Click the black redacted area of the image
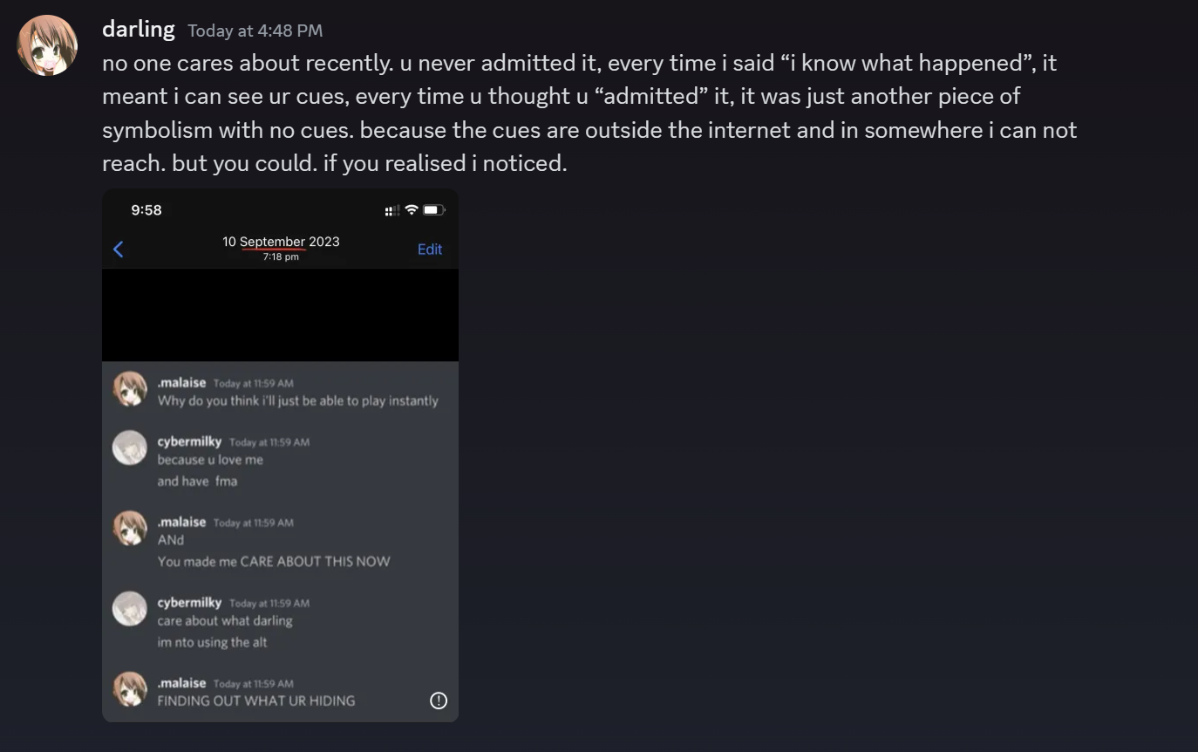Screen dimensions: 1198x752 point(280,315)
